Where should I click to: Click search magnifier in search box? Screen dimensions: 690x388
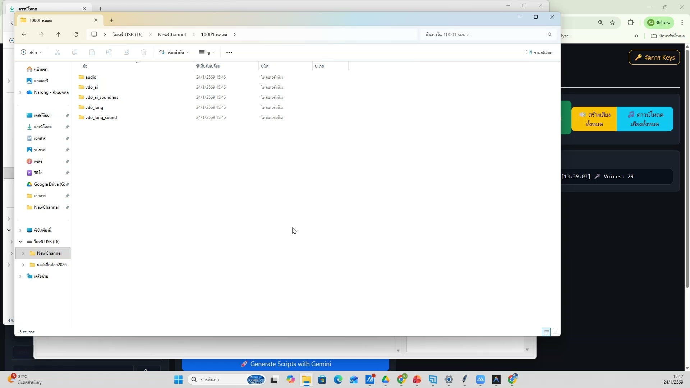click(x=549, y=35)
